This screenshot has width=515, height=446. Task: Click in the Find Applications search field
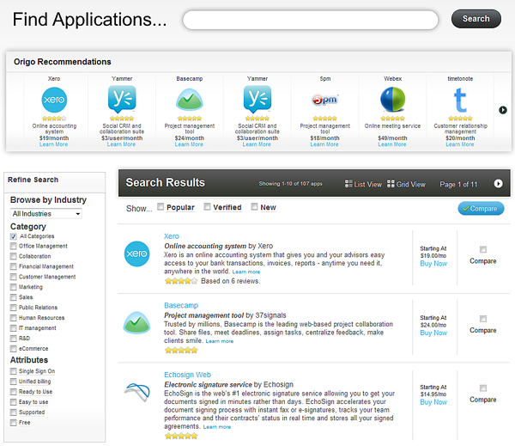[x=311, y=20]
